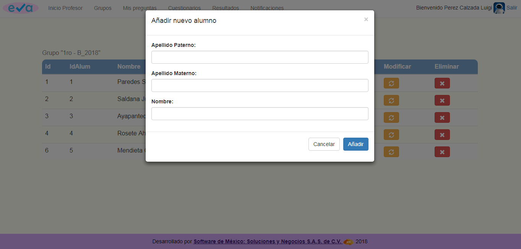Image resolution: width=521 pixels, height=249 pixels.
Task: Delete the Saldana student record
Action: pyautogui.click(x=442, y=100)
